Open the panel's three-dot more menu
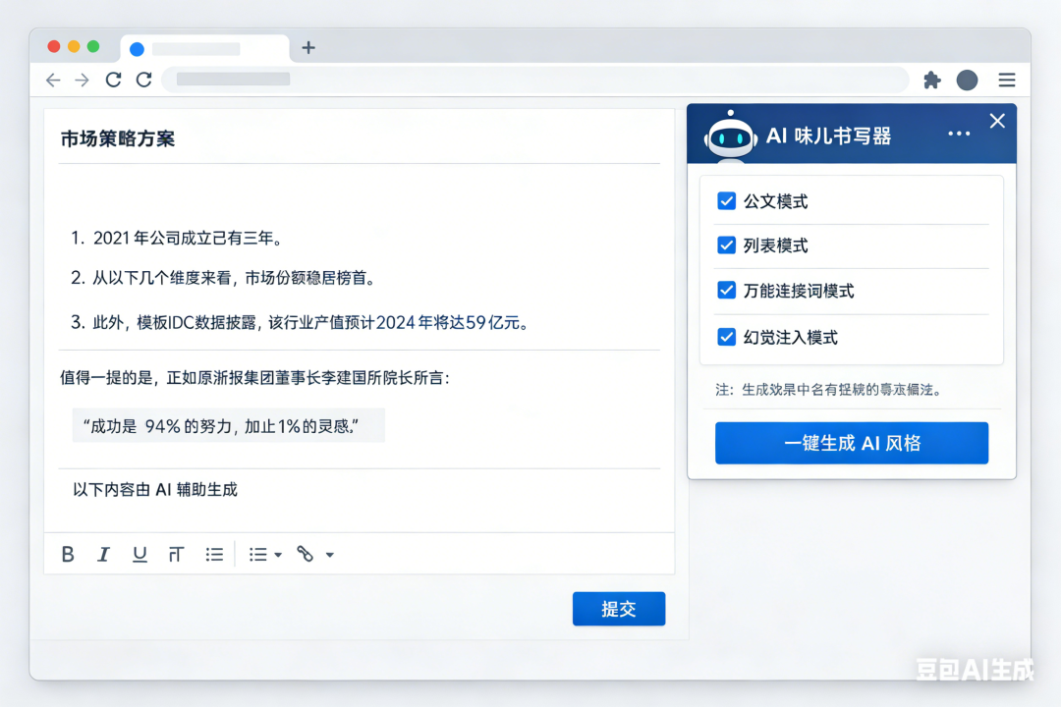 tap(959, 134)
